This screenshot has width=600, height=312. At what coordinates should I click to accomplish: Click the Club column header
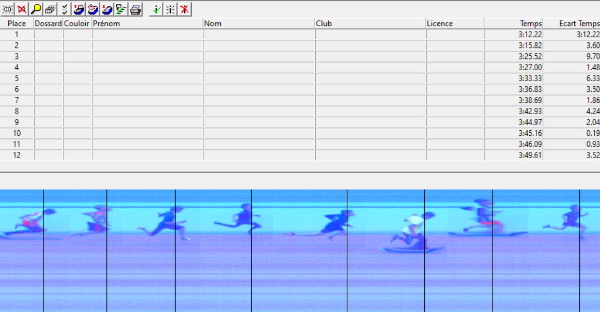click(371, 23)
